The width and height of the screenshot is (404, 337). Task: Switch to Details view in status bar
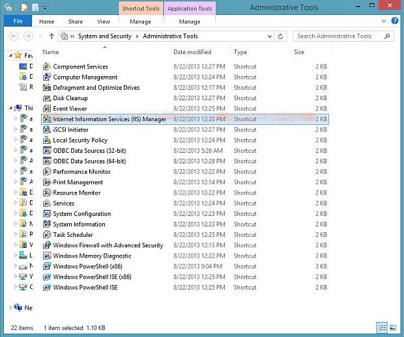point(382,328)
